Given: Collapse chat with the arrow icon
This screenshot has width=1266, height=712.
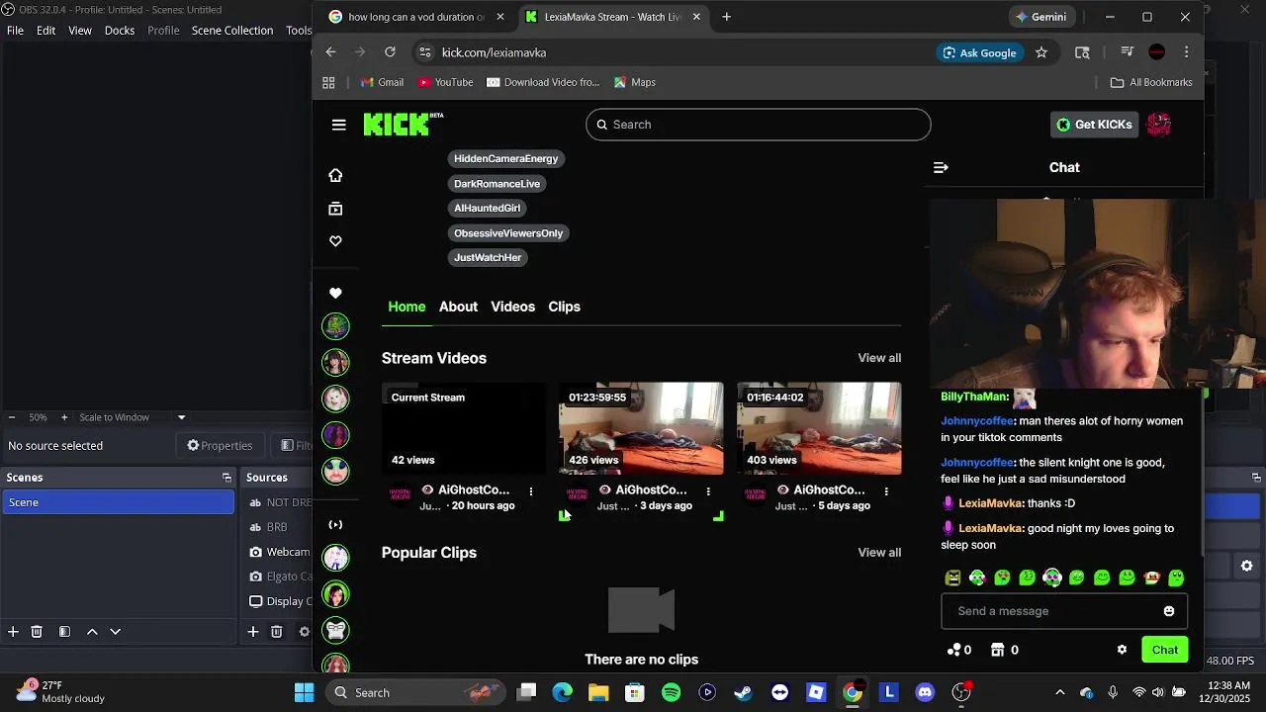Looking at the screenshot, I should (941, 168).
